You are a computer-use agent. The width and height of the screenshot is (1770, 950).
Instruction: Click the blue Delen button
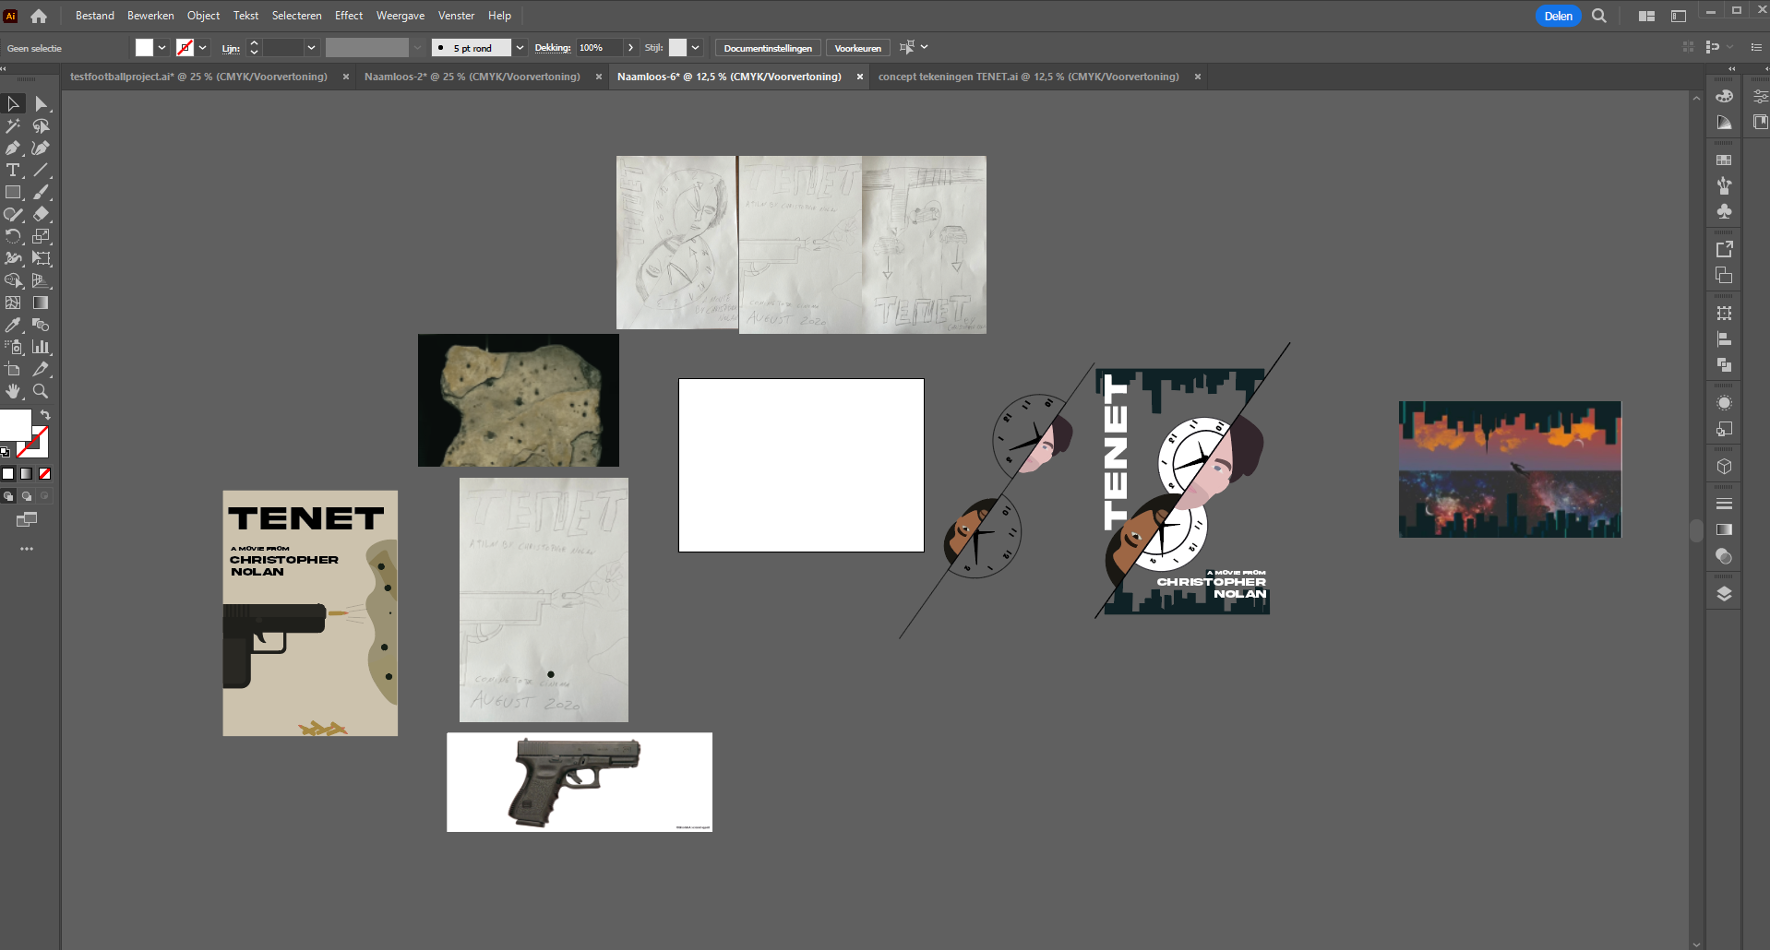1559,16
